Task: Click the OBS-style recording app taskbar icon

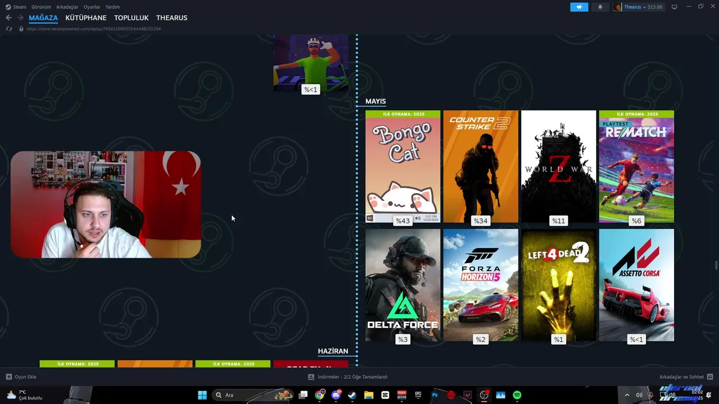Action: click(484, 395)
